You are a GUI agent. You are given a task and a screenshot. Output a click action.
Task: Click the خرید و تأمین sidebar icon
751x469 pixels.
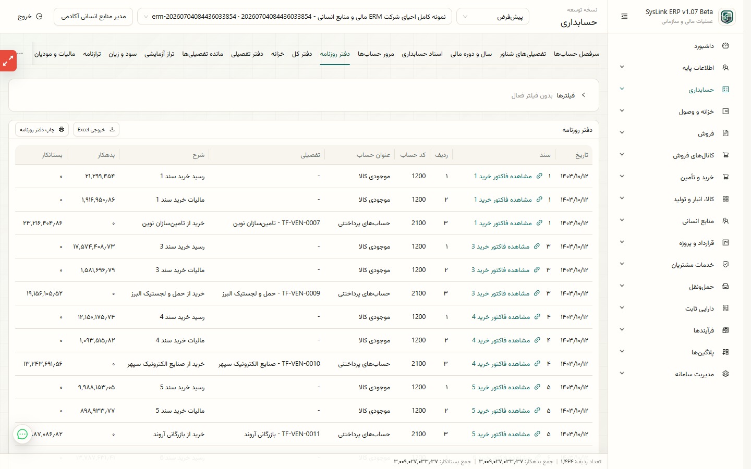[x=725, y=177]
